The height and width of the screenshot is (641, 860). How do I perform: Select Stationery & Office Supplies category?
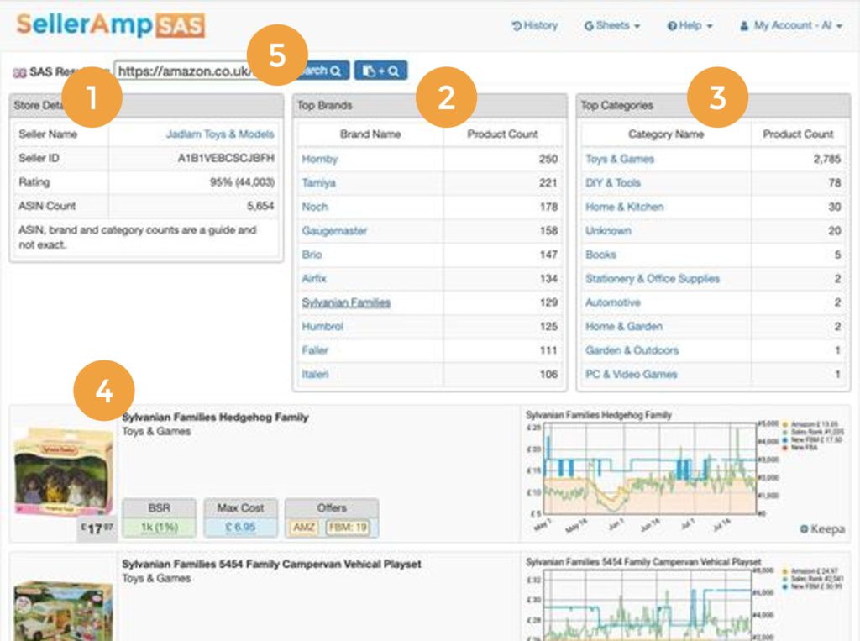pyautogui.click(x=652, y=278)
